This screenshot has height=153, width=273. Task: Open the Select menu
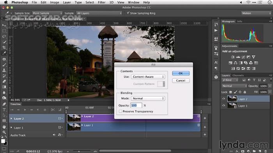[90, 2]
